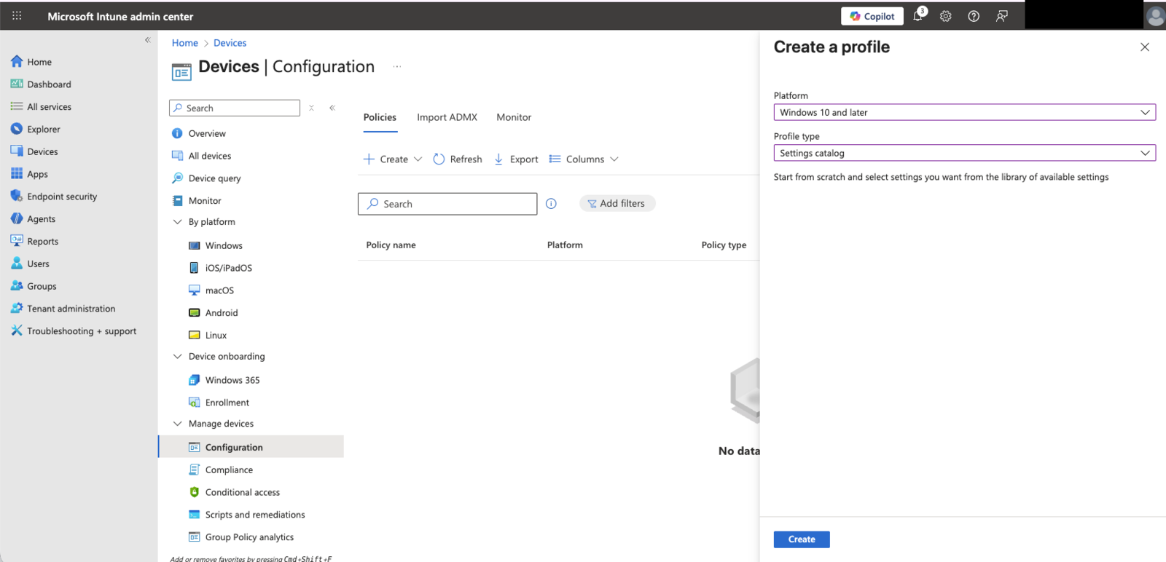Refresh the policies list
The image size is (1166, 562).
(458, 159)
